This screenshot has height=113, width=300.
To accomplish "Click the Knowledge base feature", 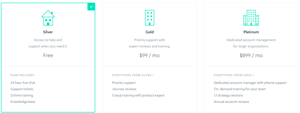I will [x=23, y=102].
